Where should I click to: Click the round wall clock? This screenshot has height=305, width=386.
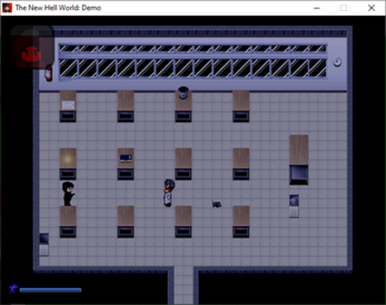tap(337, 62)
